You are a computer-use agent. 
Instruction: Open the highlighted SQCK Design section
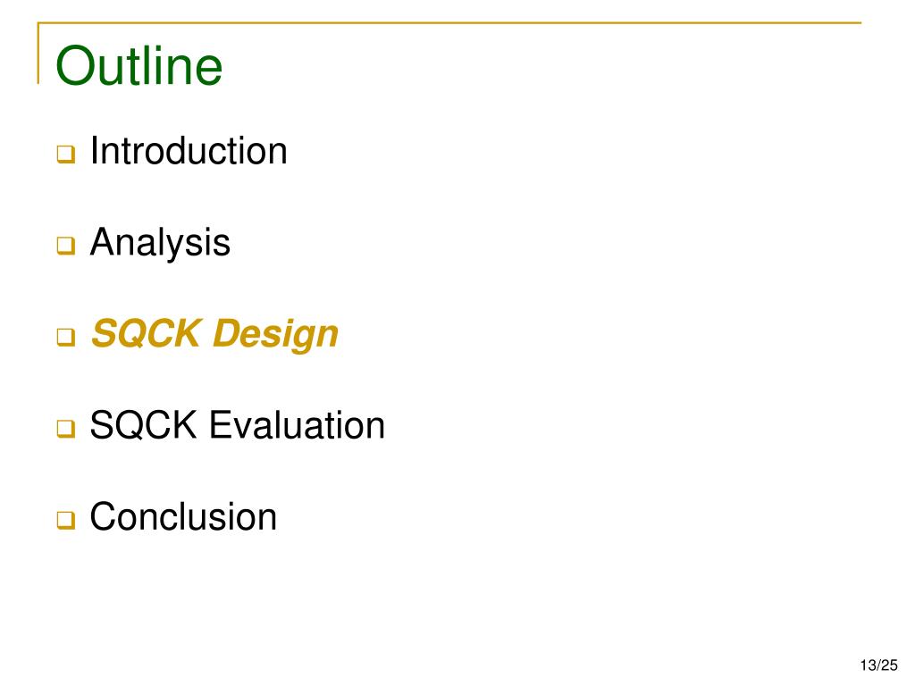(x=214, y=334)
